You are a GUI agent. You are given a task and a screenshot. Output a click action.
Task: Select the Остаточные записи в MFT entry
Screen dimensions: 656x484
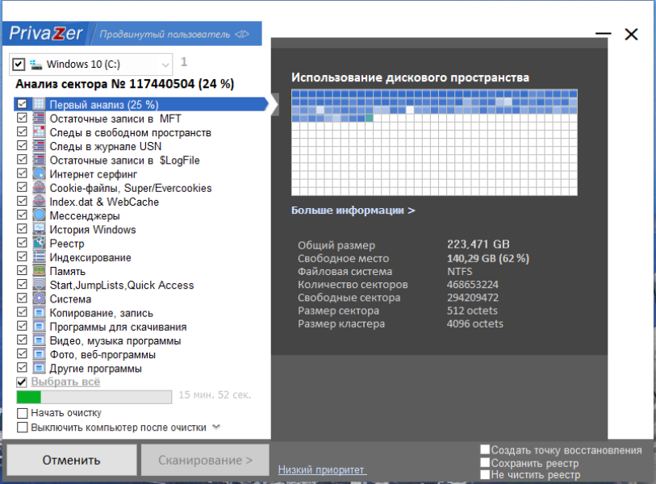115,119
